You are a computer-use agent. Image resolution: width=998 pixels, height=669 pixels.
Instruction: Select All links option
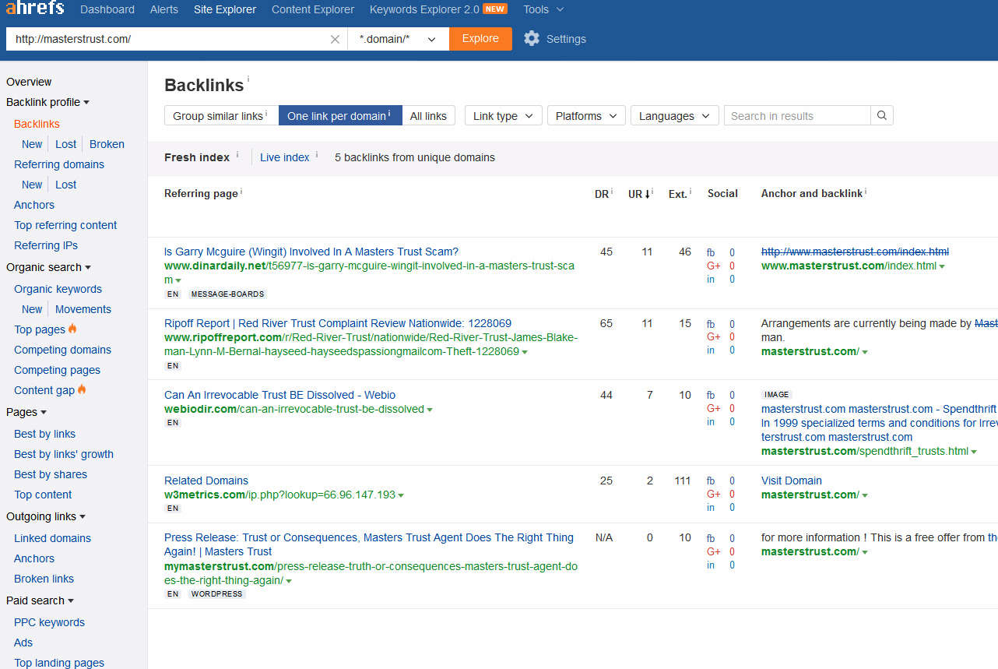pos(428,115)
